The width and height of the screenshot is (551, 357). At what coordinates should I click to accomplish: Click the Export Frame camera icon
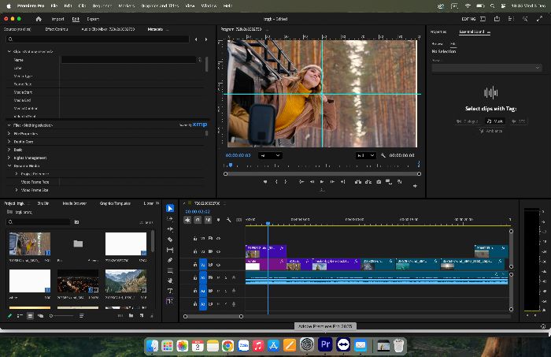pyautogui.click(x=379, y=182)
